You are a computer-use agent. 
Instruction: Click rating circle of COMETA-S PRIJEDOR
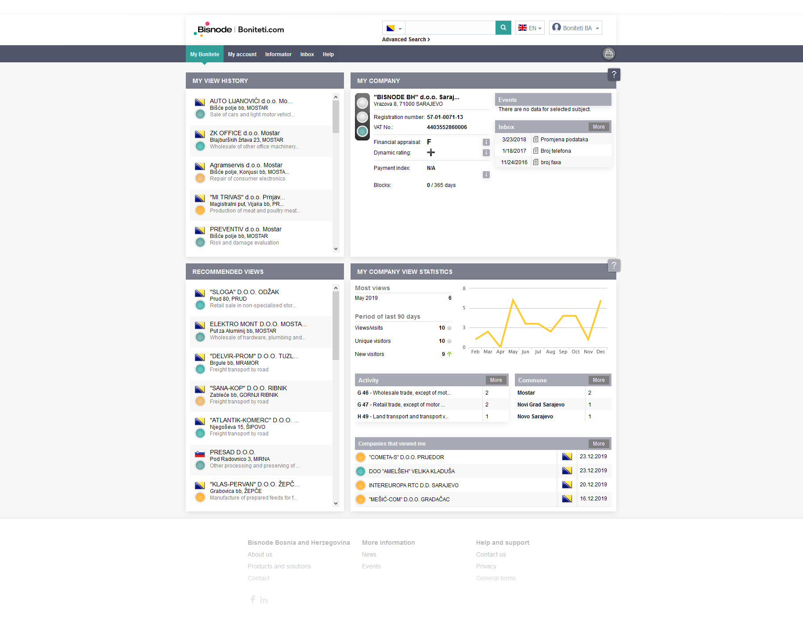click(x=360, y=457)
